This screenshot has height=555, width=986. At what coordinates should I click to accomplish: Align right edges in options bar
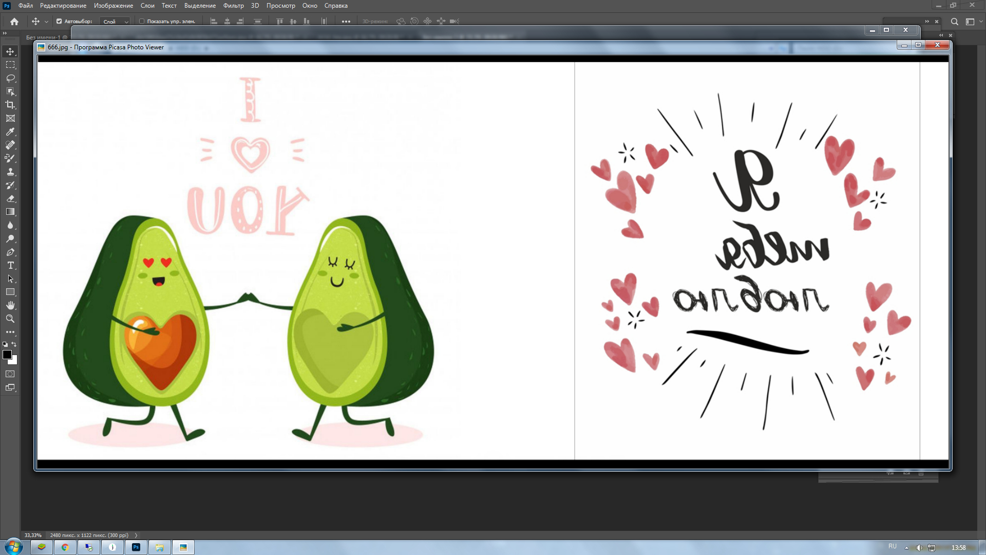tap(240, 21)
